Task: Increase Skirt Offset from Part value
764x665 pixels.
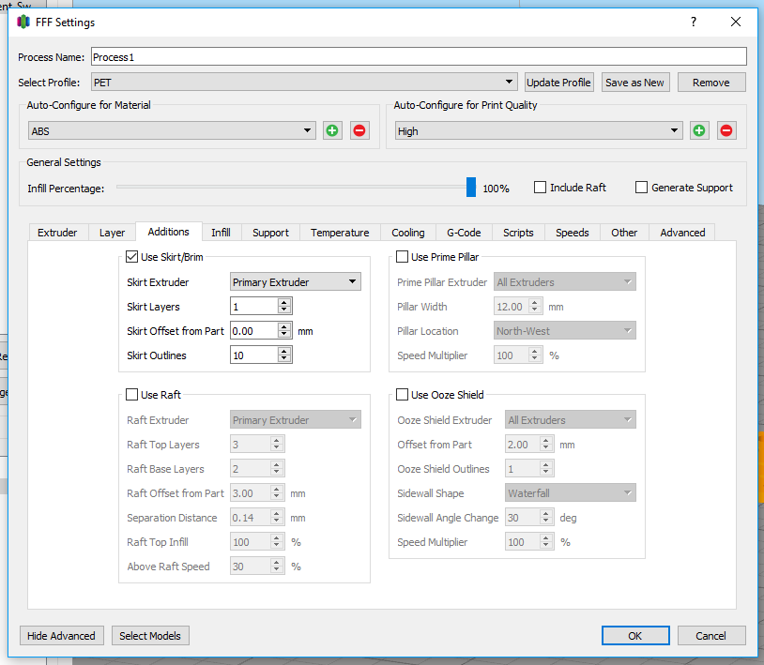Action: tap(284, 326)
